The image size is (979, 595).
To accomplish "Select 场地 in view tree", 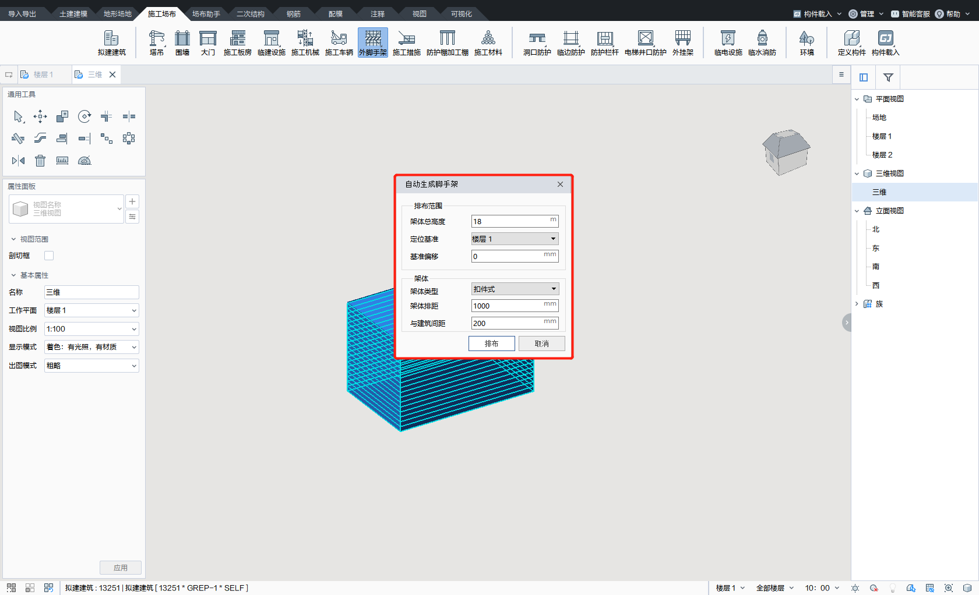I will click(x=879, y=118).
